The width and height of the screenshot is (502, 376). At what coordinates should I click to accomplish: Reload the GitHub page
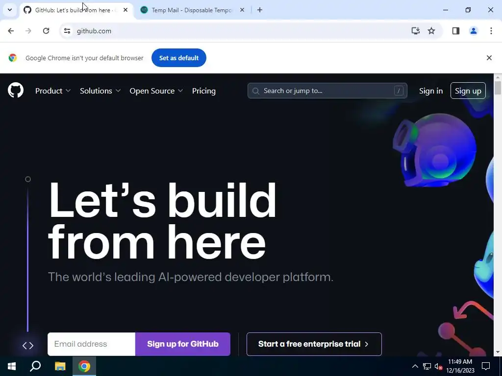click(x=46, y=31)
